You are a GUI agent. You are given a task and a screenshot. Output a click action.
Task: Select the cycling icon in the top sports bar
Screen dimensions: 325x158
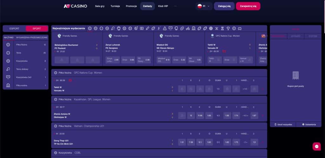pos(188,28)
